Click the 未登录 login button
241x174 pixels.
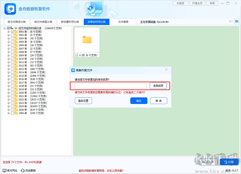180,3
